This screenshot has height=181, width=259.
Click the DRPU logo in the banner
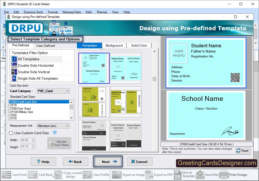coord(26,28)
